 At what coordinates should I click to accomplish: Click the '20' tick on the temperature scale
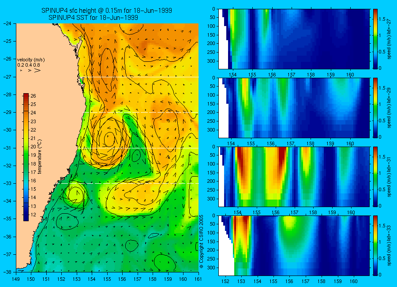tap(34, 147)
